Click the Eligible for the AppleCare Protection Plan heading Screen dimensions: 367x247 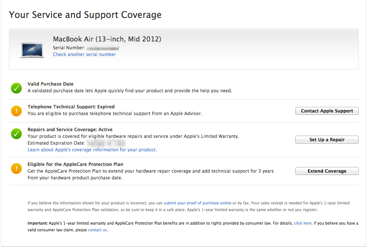75,164
